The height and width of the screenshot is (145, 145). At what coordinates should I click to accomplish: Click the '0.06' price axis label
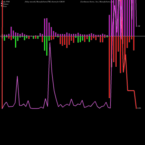click(139, 108)
